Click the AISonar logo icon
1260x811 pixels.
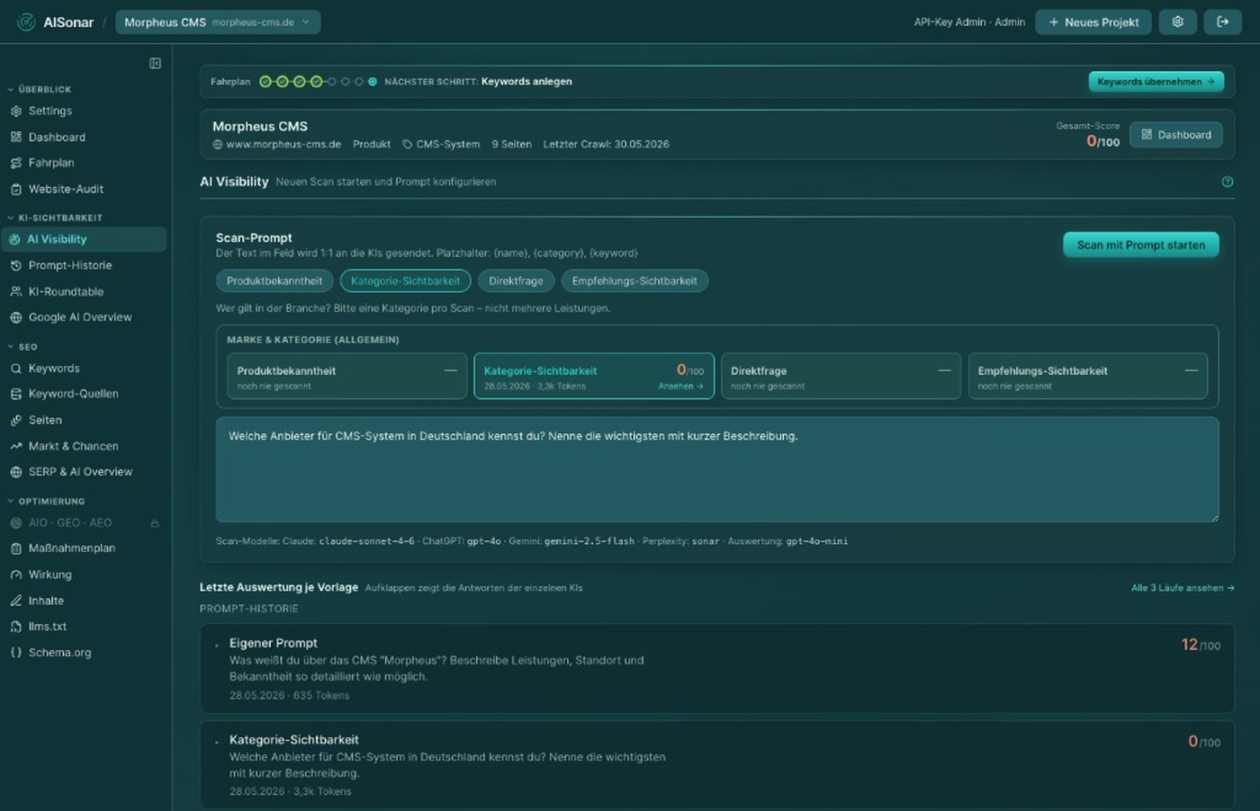coord(26,22)
